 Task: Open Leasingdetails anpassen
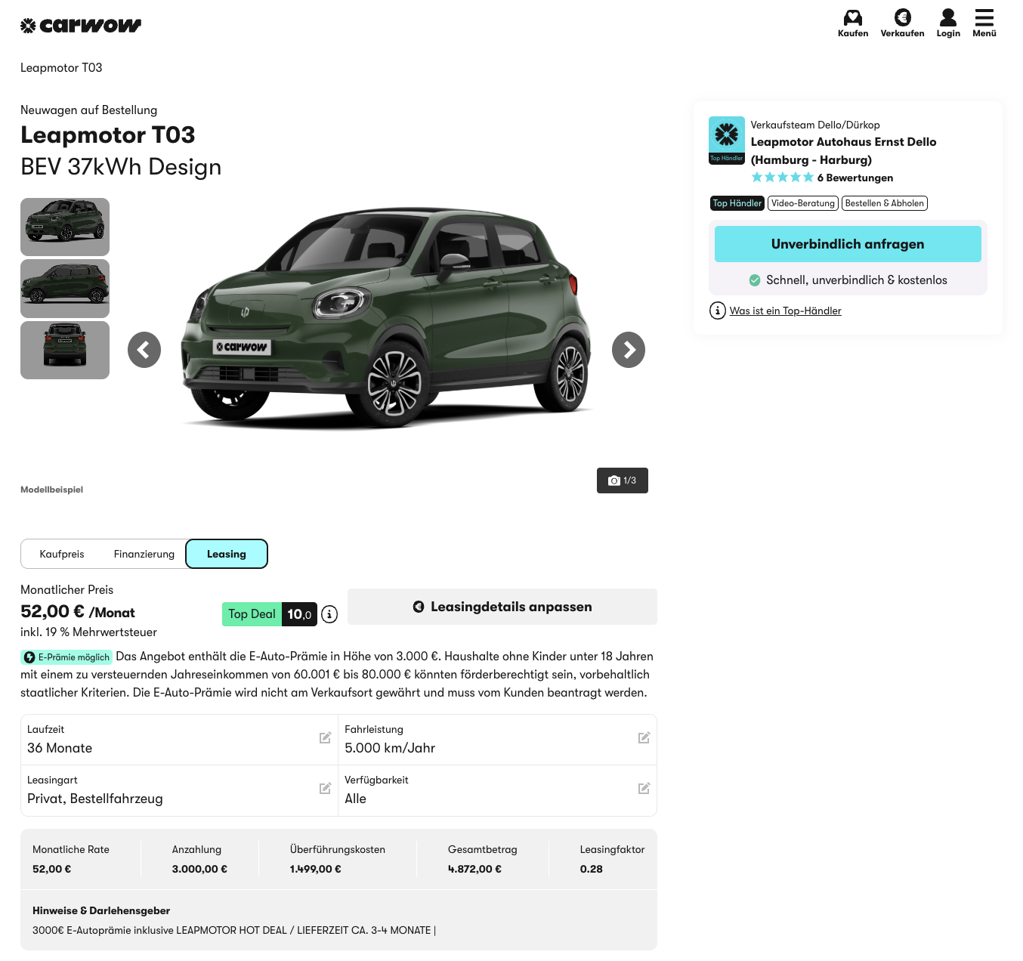click(502, 607)
